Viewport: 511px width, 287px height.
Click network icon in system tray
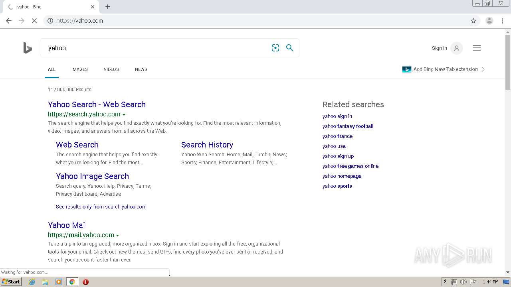point(454,282)
